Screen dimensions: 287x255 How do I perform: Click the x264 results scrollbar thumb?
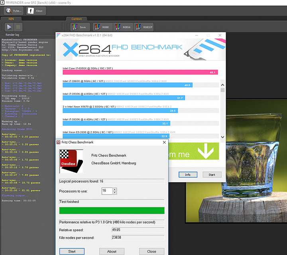[222, 90]
